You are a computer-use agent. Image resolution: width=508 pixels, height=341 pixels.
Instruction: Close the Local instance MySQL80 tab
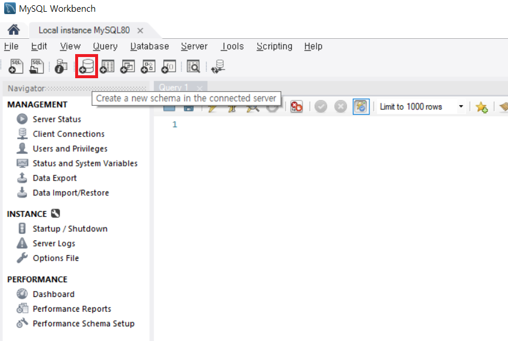(140, 31)
